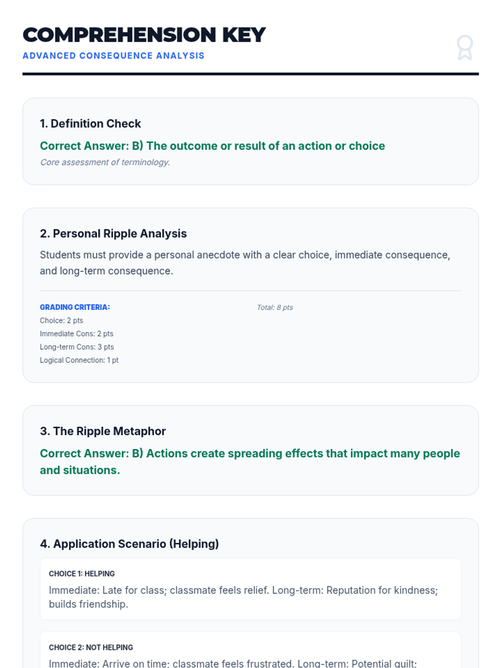Click the "Choice: 2 pts" criterion
This screenshot has width=501, height=668.
(61, 321)
